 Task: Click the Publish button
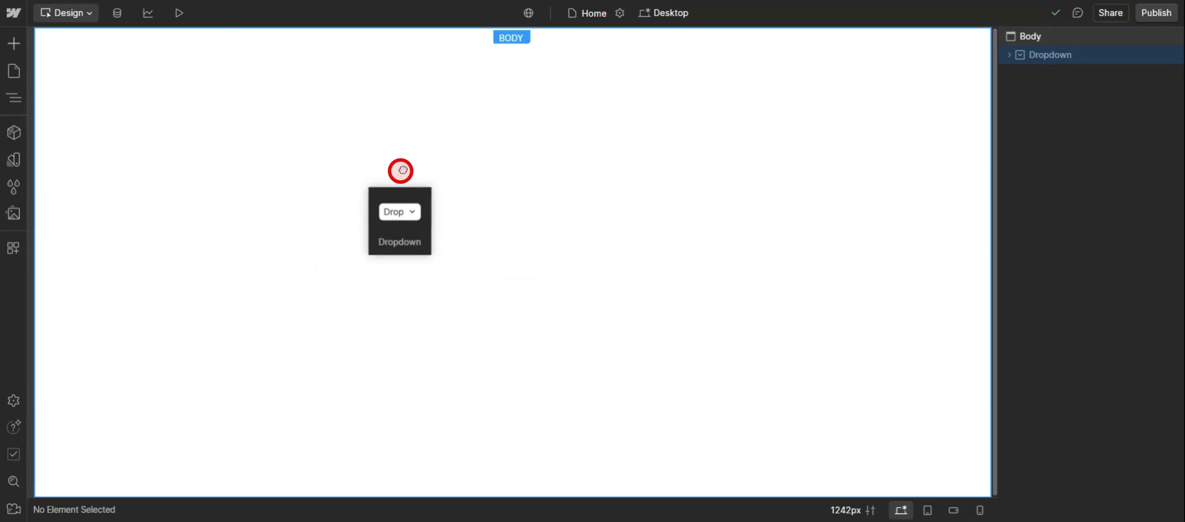tap(1156, 13)
